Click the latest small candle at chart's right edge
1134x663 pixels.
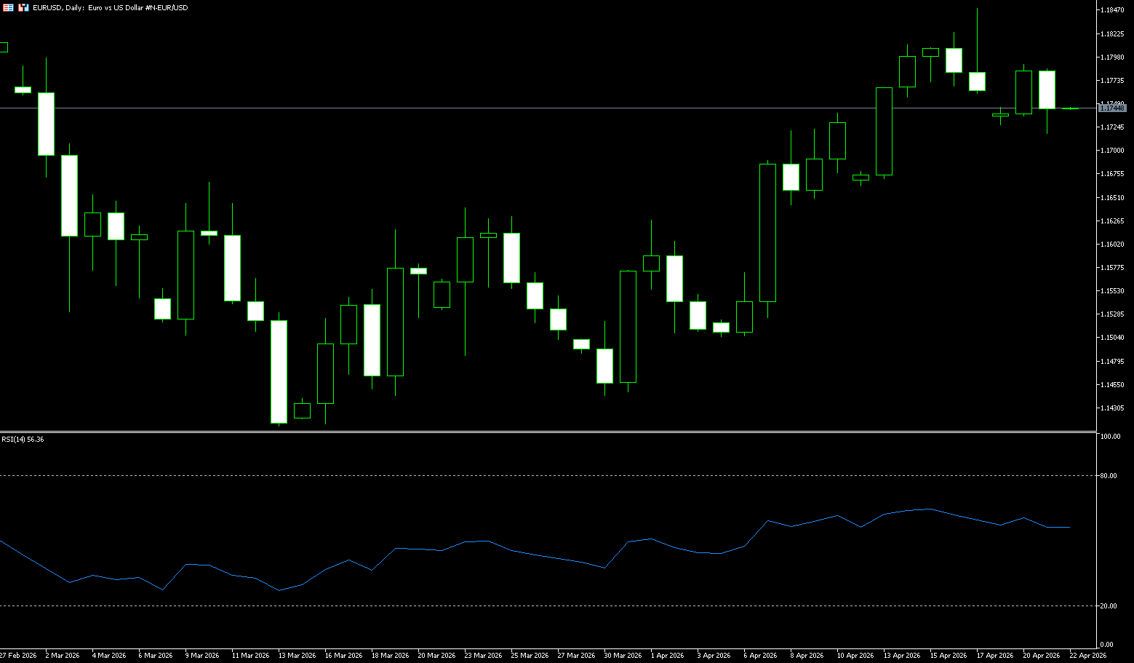point(1070,108)
